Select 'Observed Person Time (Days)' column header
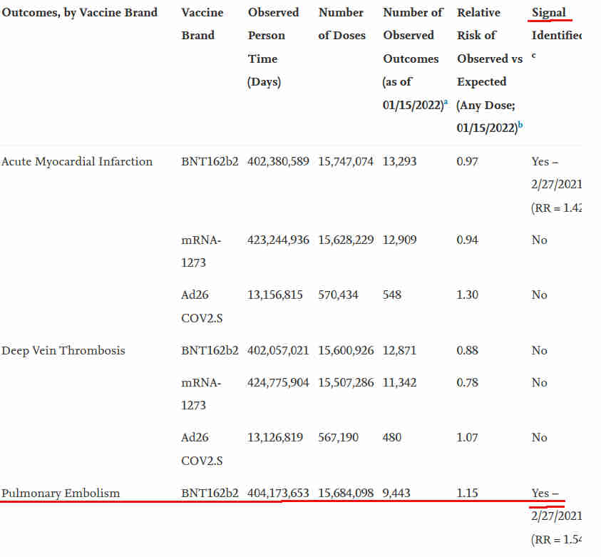 273,47
